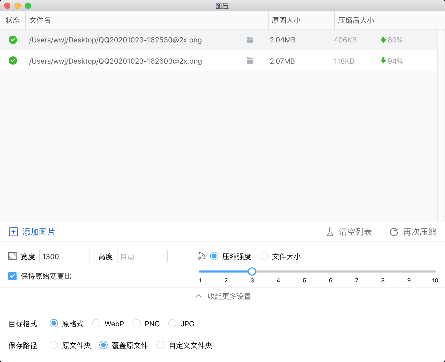Select 自定义文件夹 save path option
Viewport: 445px width, 362px height.
(160, 345)
